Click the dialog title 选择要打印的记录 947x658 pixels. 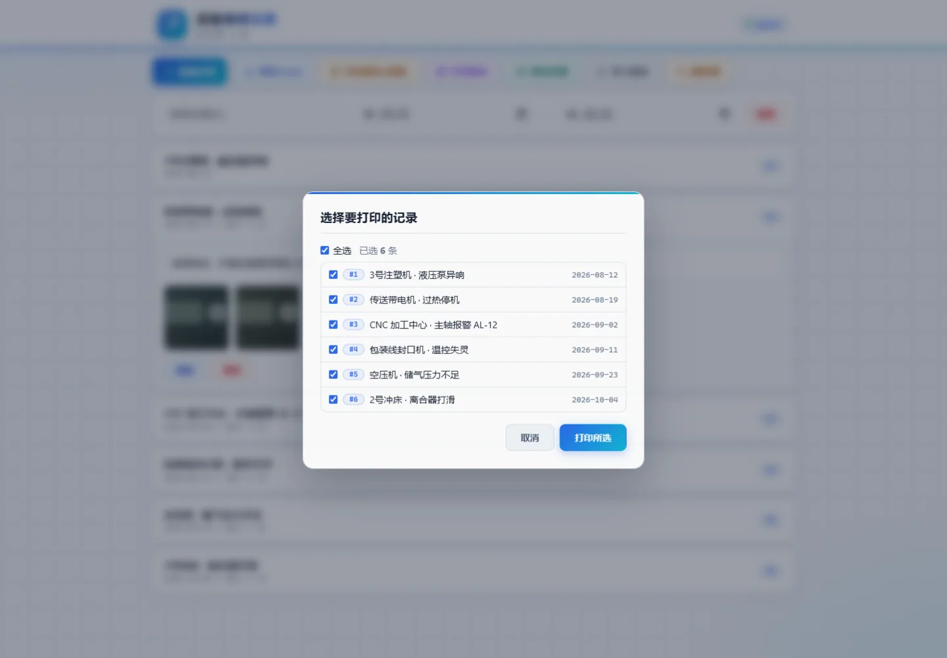tap(369, 218)
